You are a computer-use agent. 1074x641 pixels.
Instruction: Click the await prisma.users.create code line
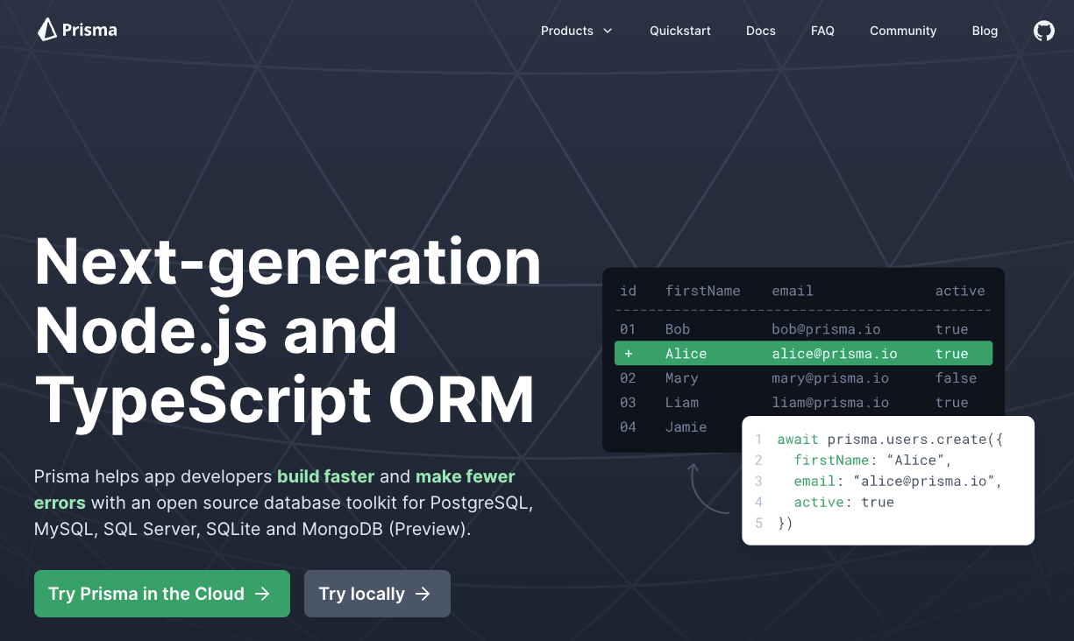(890, 439)
